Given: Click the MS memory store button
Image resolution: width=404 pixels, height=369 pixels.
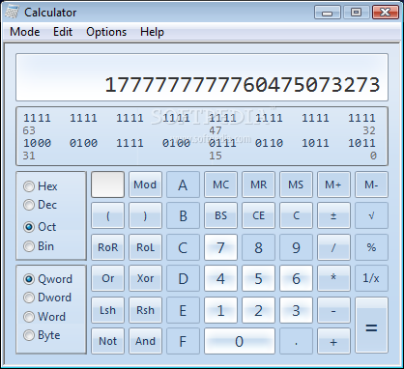Looking at the screenshot, I should pos(296,184).
